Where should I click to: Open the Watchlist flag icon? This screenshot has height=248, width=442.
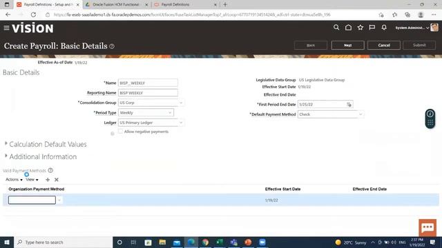(372, 28)
